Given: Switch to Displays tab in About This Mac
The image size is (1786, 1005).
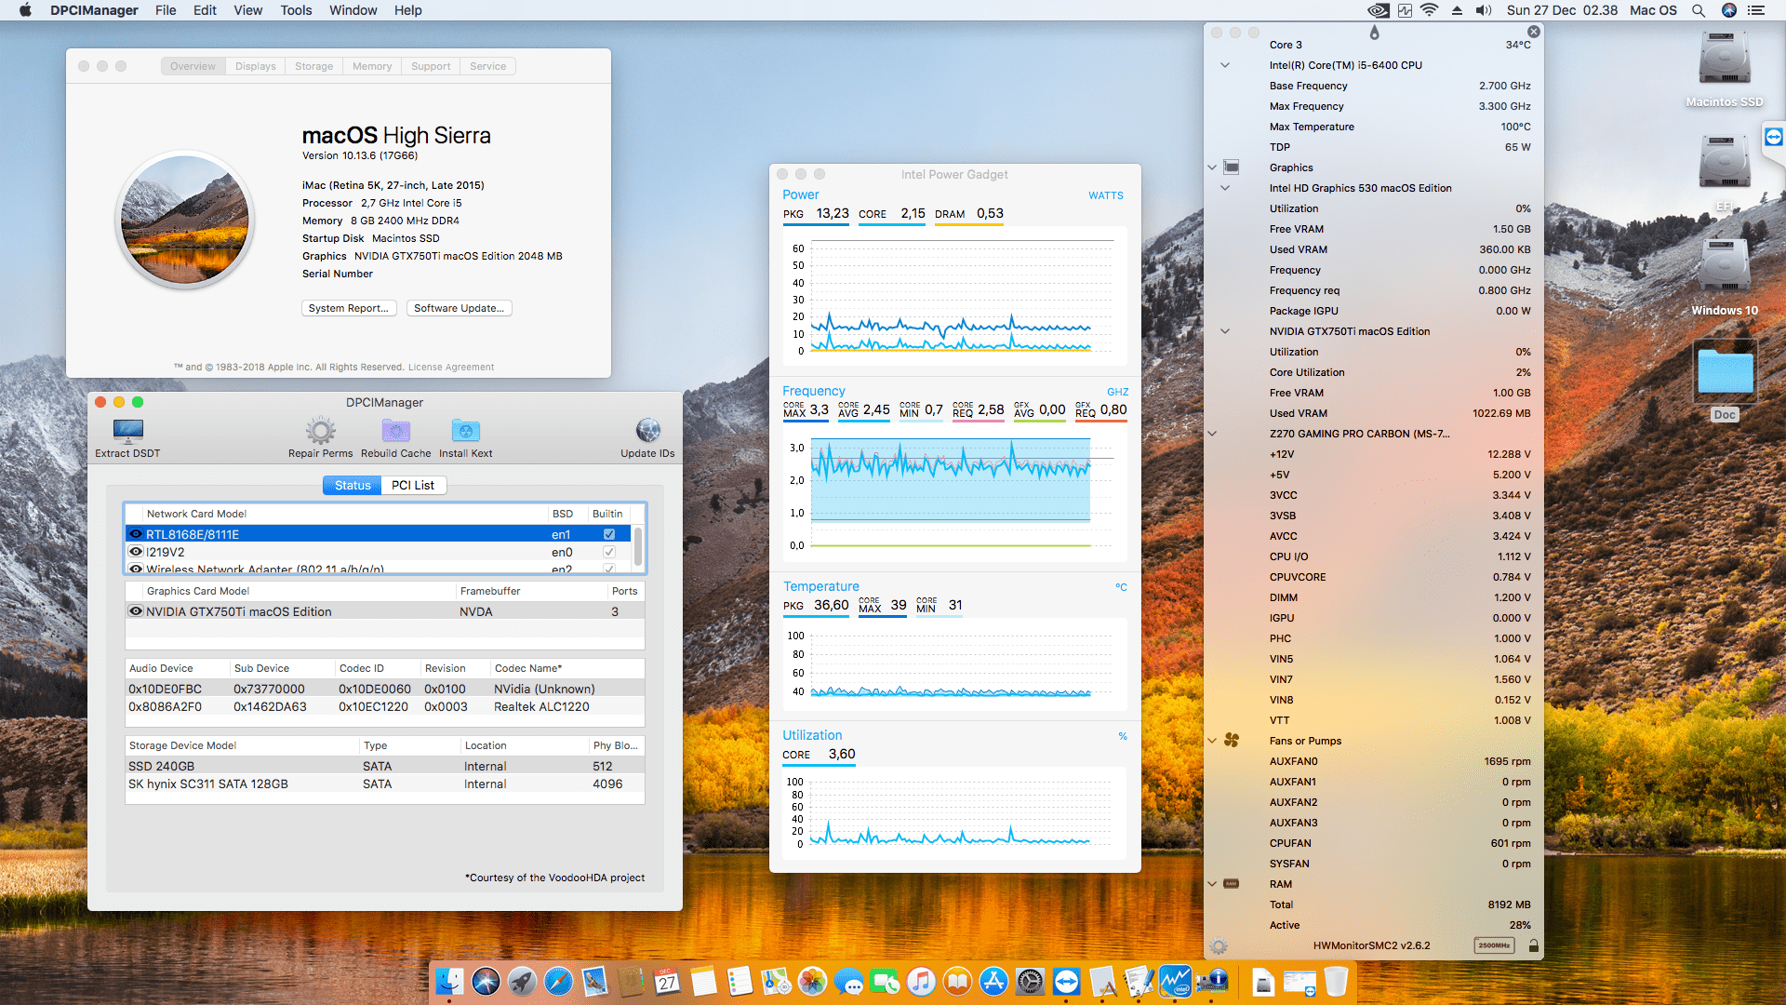Looking at the screenshot, I should tap(255, 66).
